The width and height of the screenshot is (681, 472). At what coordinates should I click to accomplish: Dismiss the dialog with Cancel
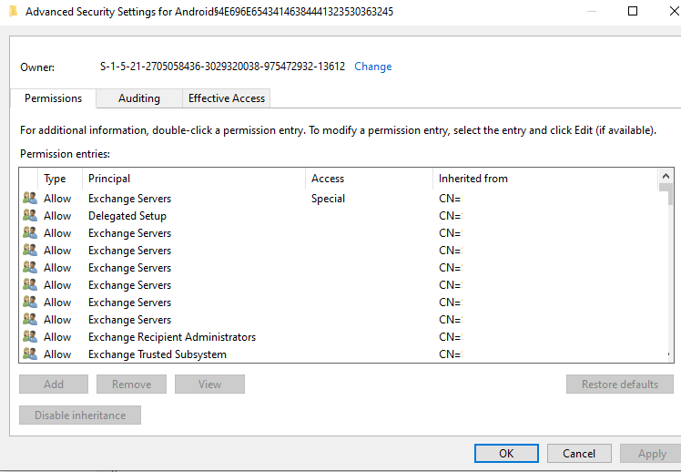[x=579, y=453]
